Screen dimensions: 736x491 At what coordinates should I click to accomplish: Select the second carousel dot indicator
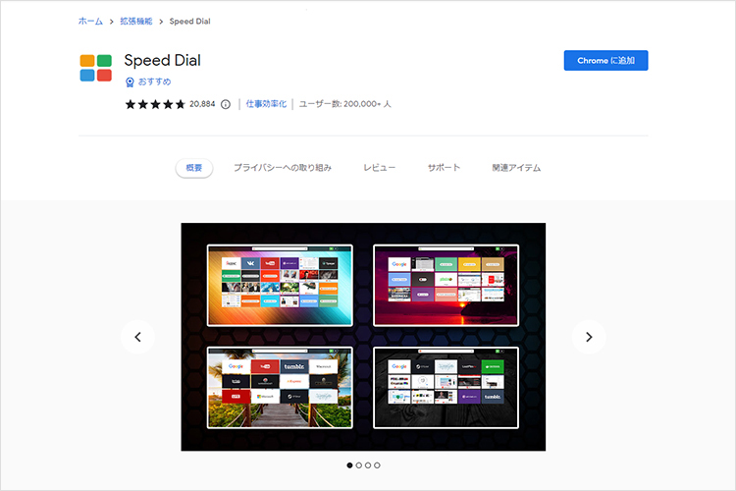(x=358, y=465)
